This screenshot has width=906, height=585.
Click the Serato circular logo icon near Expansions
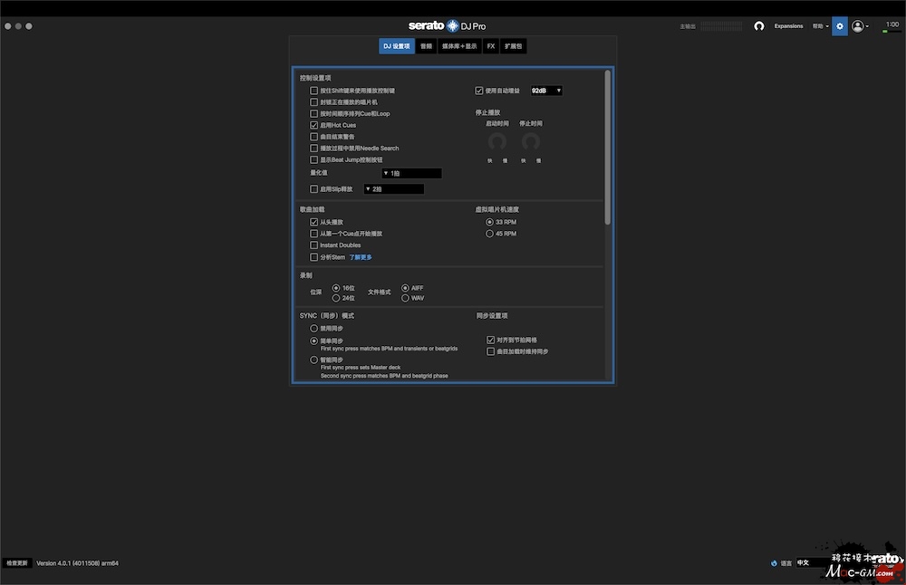point(759,26)
